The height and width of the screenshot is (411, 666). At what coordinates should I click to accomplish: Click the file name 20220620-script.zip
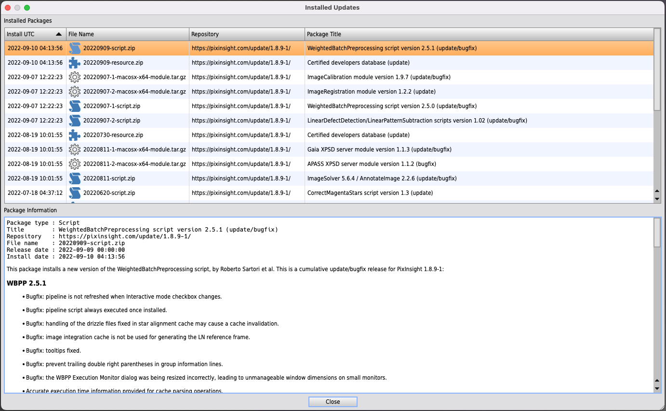click(x=109, y=193)
